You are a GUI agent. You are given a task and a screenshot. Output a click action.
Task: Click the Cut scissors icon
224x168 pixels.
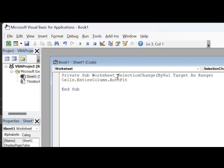[35, 43]
